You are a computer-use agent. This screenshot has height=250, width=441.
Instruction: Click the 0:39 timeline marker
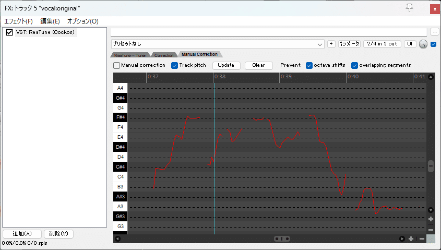click(286, 77)
